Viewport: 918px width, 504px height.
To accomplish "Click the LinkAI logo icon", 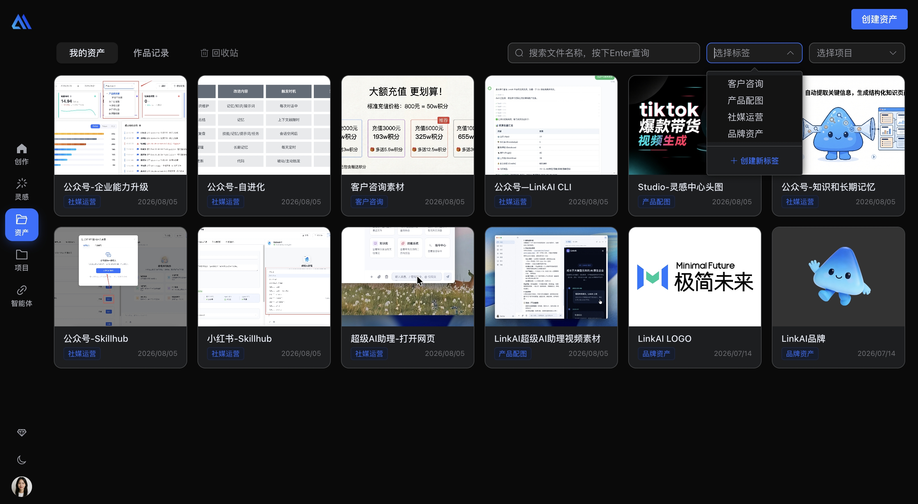I will [21, 22].
